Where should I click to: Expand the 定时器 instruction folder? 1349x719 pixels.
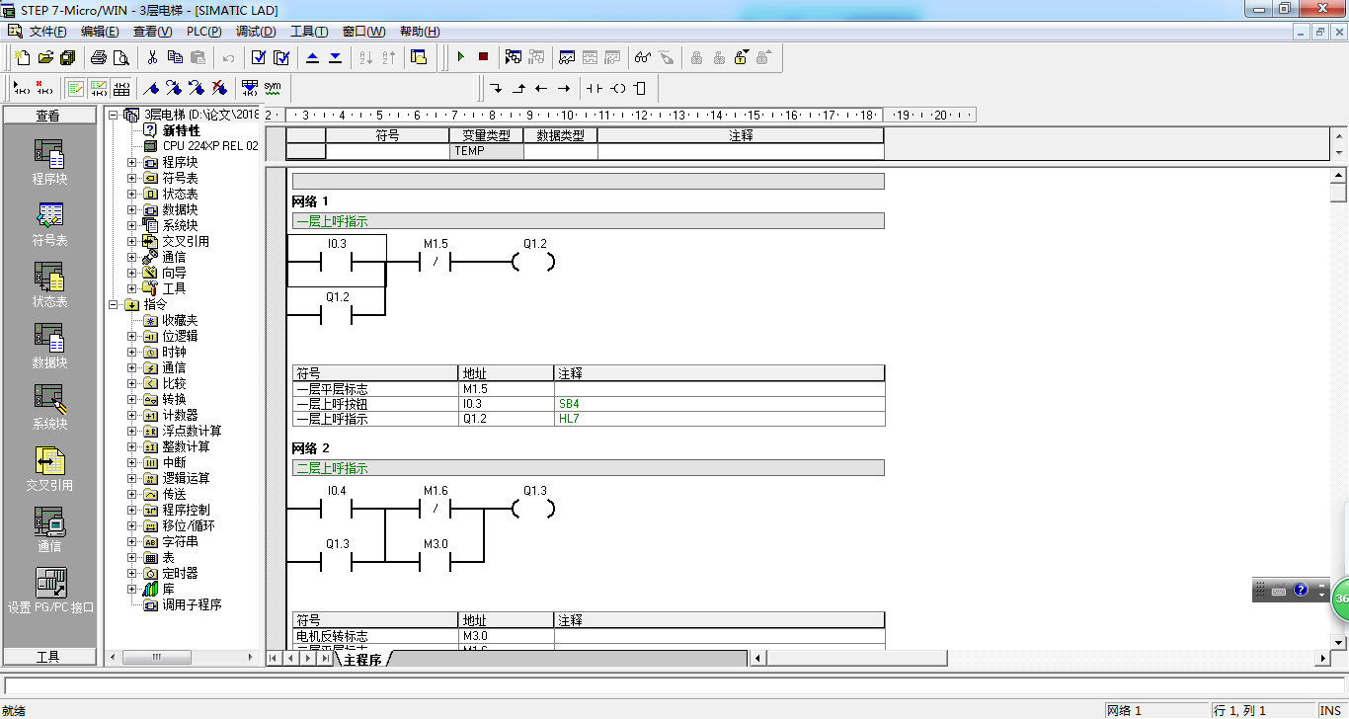pyautogui.click(x=132, y=573)
